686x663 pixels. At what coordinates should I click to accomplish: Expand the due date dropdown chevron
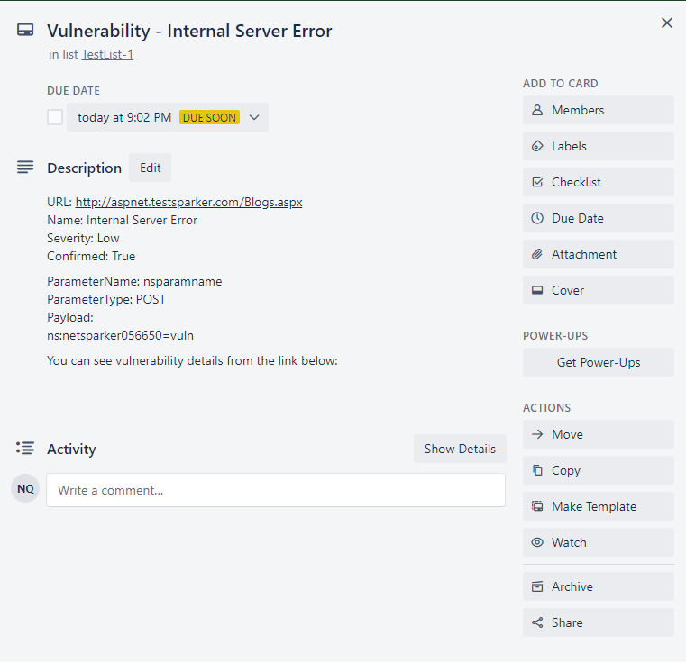[254, 117]
